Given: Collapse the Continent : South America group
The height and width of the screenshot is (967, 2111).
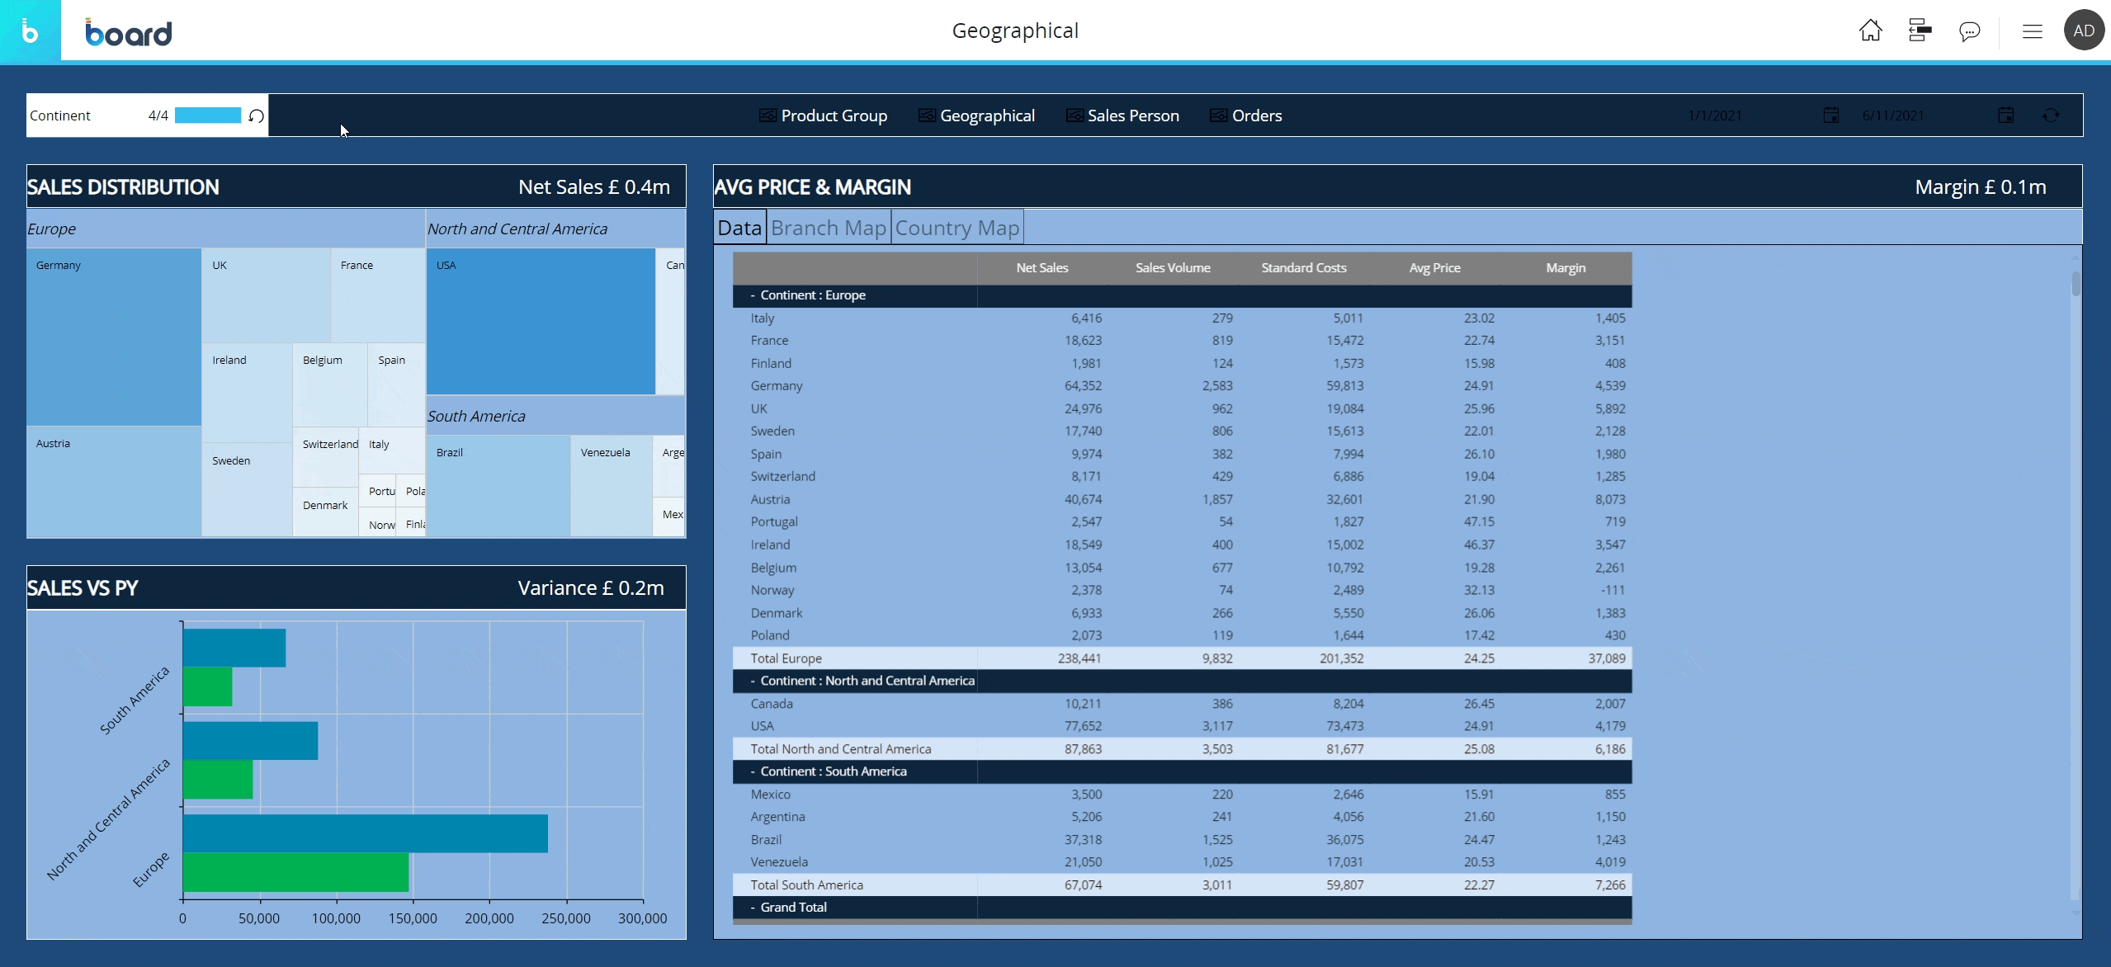Looking at the screenshot, I should click(x=753, y=771).
